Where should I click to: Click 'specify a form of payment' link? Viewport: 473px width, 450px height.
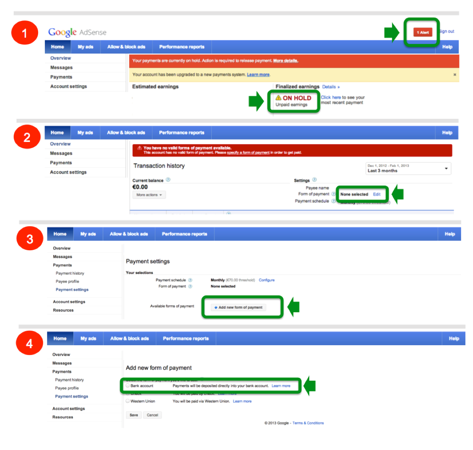pos(248,152)
